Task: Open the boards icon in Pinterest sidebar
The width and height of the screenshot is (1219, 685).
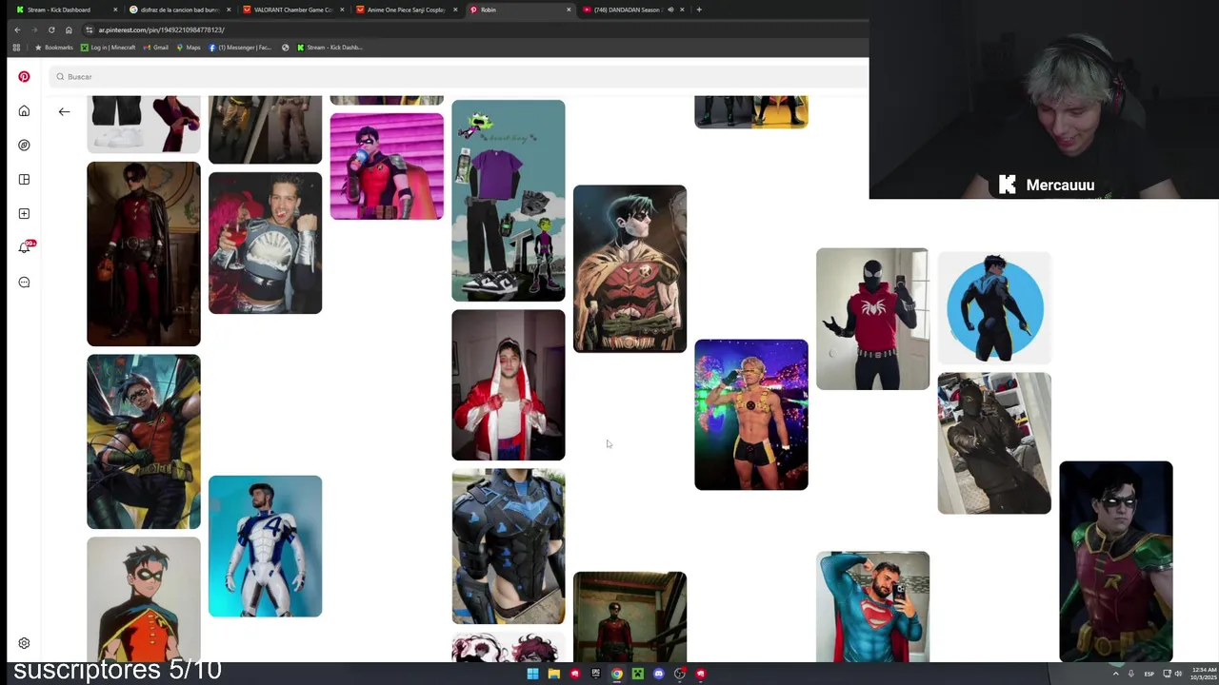Action: pyautogui.click(x=24, y=179)
